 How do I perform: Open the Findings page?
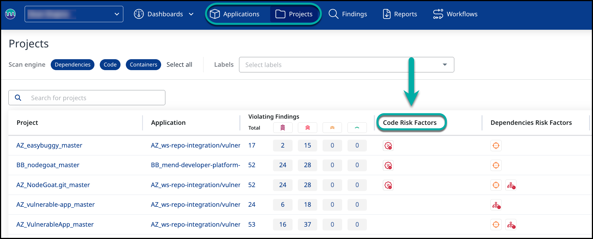click(348, 14)
